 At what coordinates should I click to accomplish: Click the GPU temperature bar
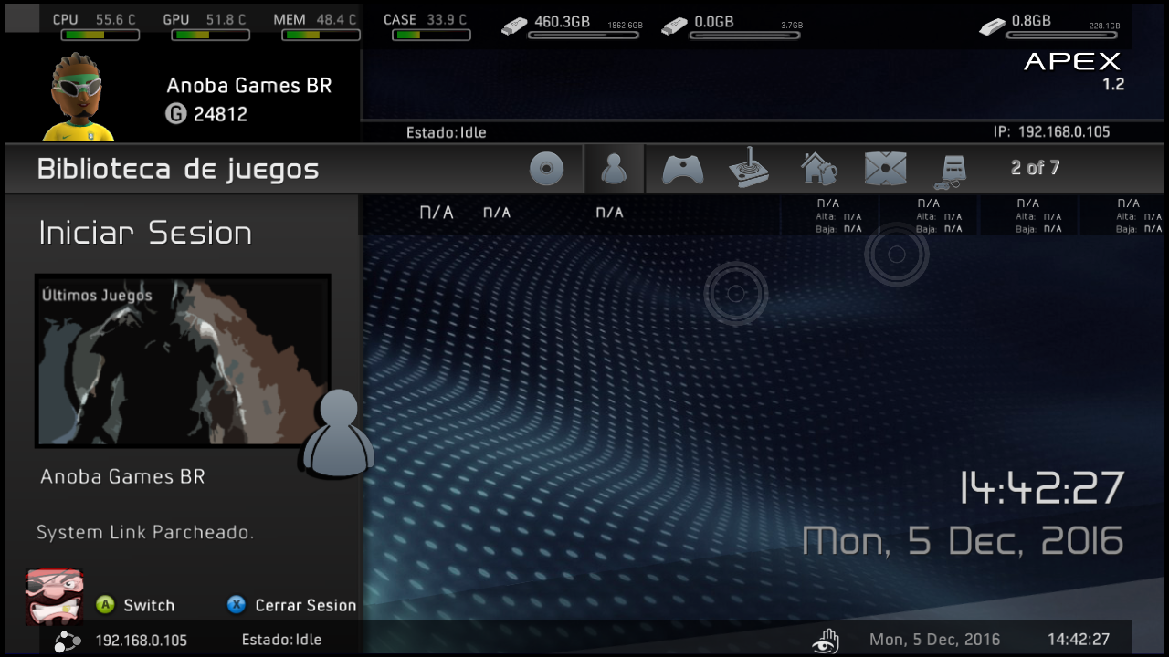[211, 36]
